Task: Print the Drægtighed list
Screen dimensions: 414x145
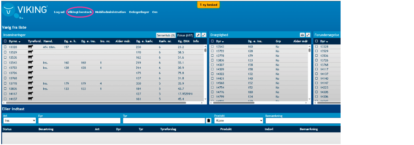Action: (302, 35)
